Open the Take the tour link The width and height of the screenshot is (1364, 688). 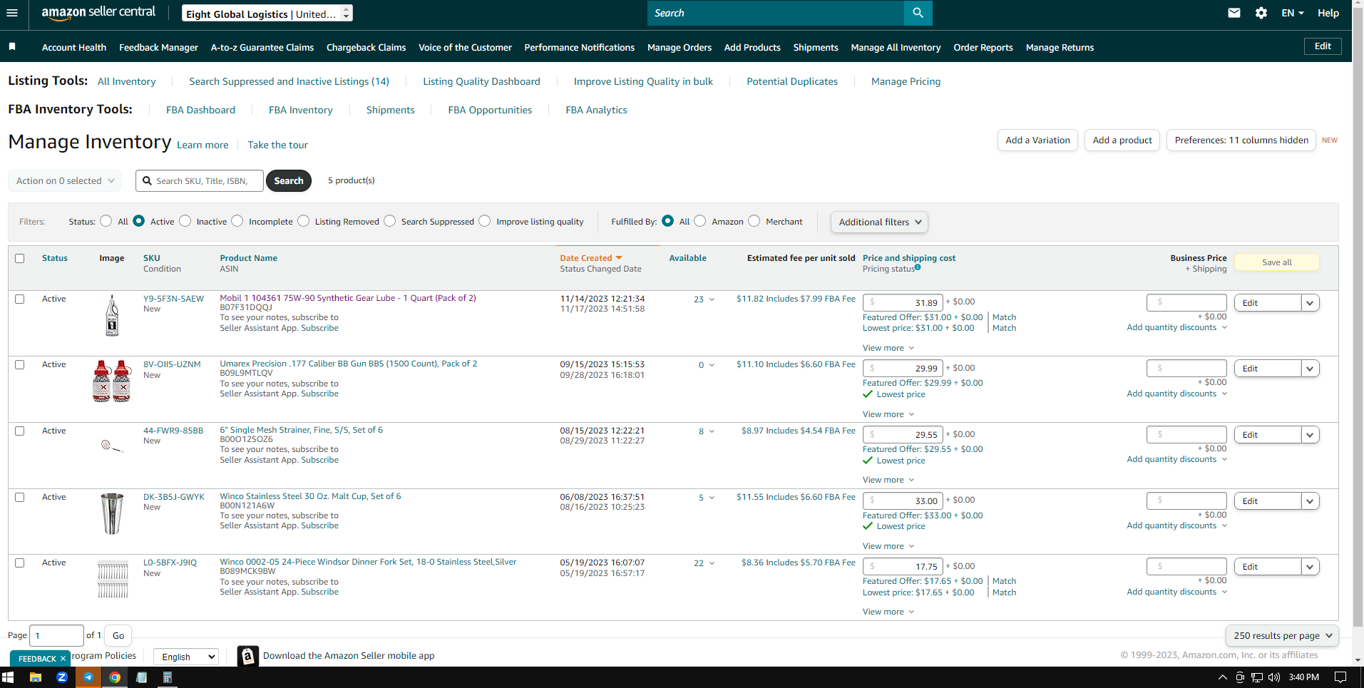point(277,145)
